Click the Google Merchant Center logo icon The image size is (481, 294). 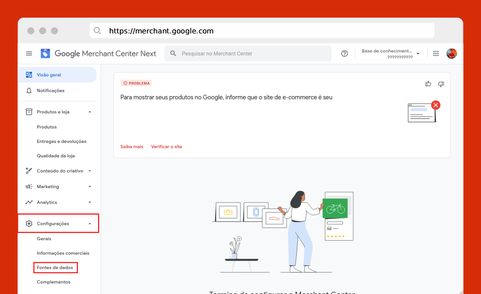45,54
